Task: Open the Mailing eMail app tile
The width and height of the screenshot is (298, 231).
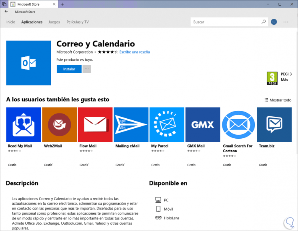Action: coord(131,125)
